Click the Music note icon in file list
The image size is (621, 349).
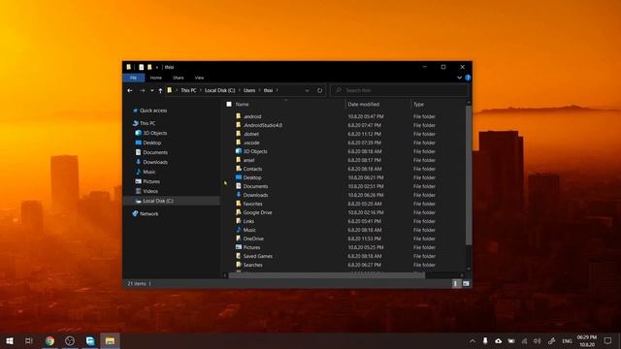[239, 230]
